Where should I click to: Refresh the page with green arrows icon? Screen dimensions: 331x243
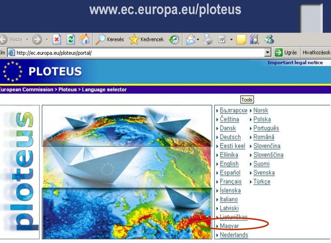point(71,39)
